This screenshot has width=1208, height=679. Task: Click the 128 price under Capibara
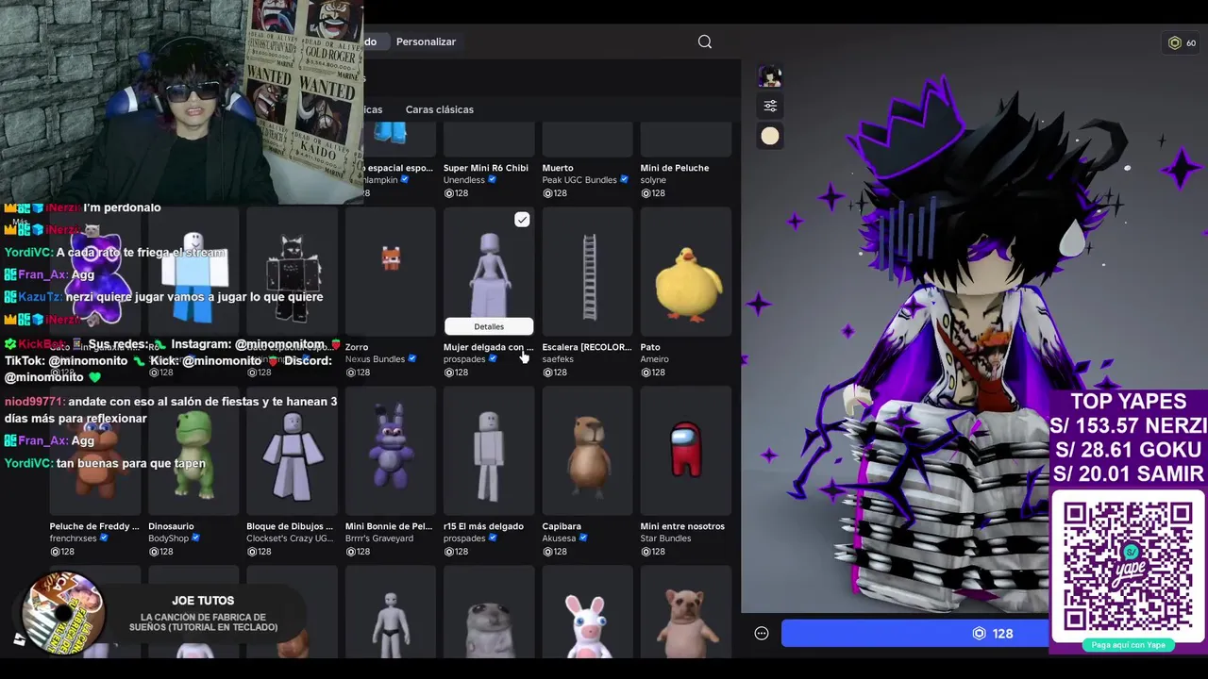[554, 552]
